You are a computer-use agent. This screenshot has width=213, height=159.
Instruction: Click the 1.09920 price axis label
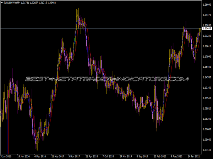click(207, 108)
